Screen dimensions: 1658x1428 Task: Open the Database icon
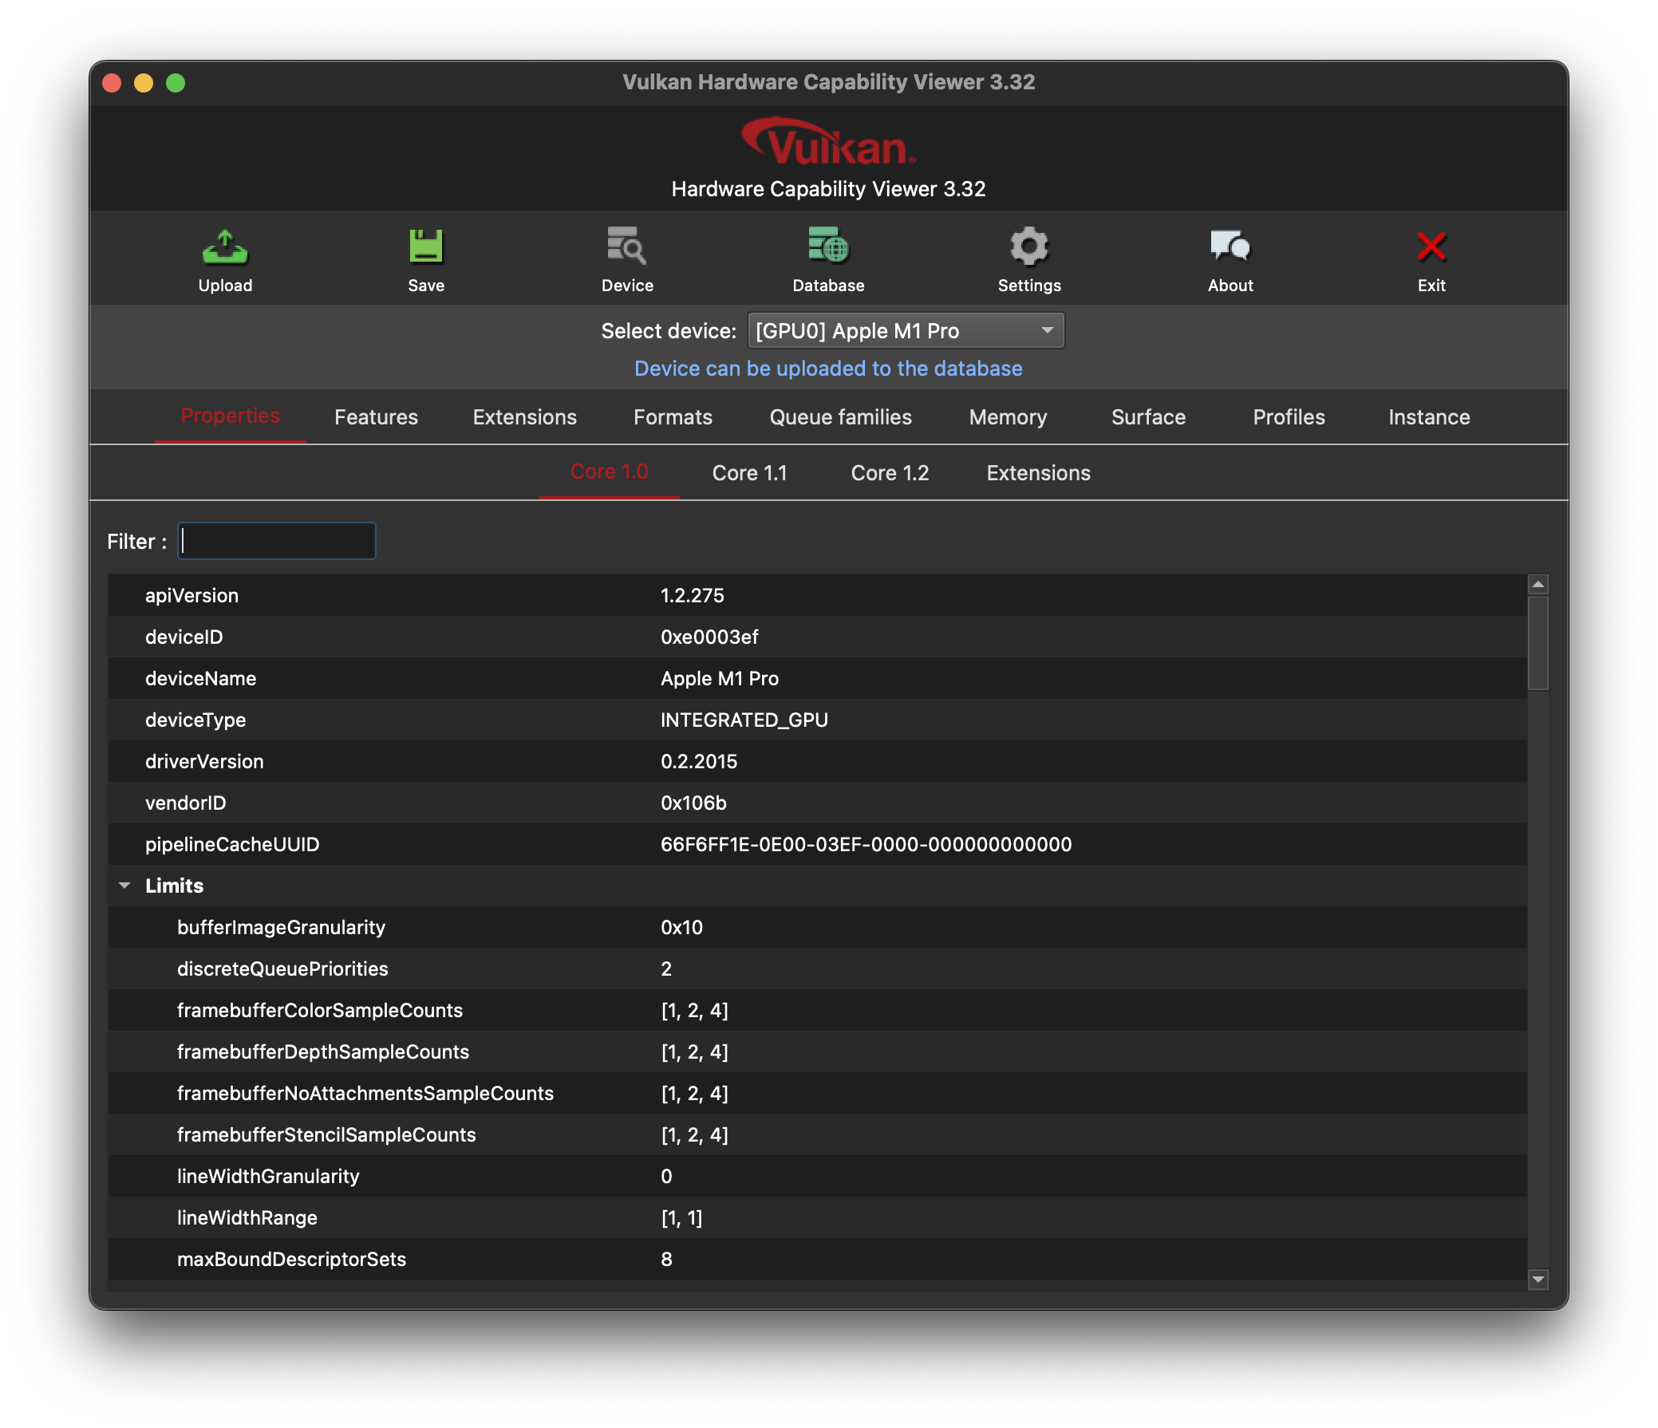click(828, 247)
